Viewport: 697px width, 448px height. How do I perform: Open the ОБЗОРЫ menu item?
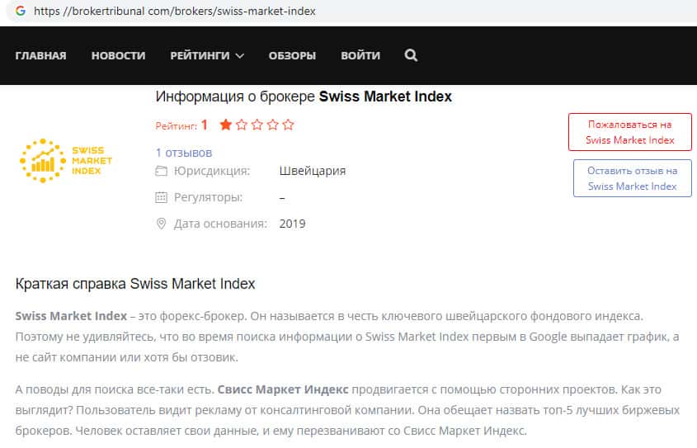[292, 55]
